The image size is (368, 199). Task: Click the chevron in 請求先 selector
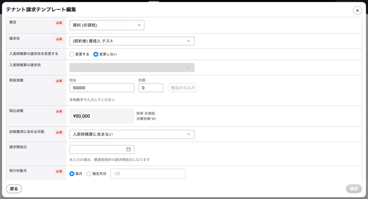pyautogui.click(x=188, y=41)
